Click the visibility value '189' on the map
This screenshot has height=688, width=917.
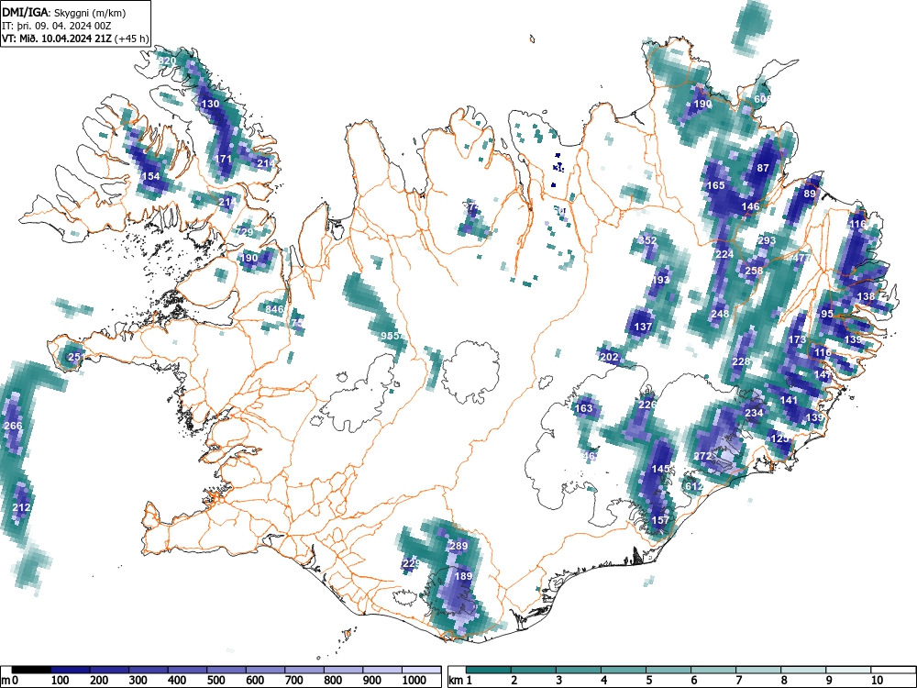pyautogui.click(x=463, y=576)
